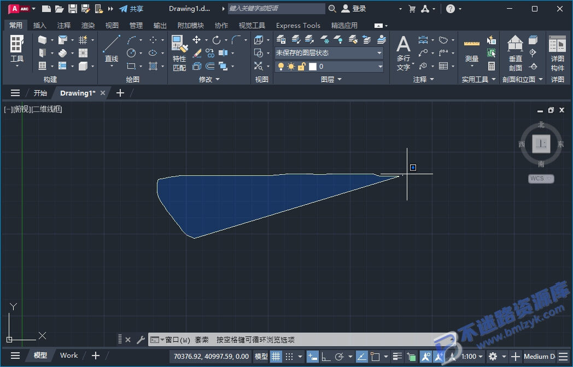Select the Door tool icon
The image size is (573, 367).
point(43,52)
